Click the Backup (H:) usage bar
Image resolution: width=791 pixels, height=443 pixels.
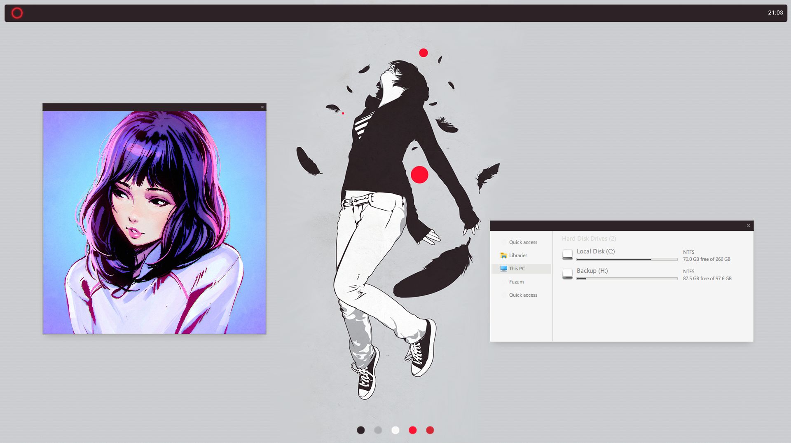[x=627, y=279]
